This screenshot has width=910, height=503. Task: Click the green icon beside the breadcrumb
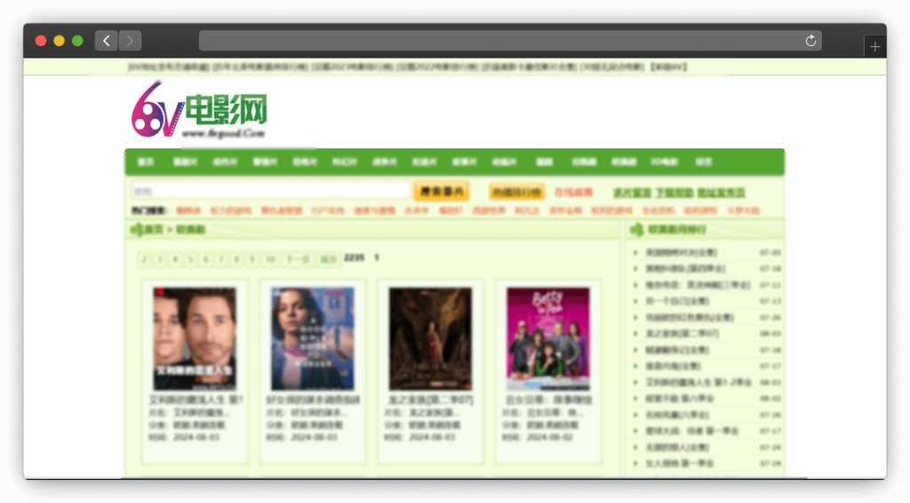tap(137, 230)
